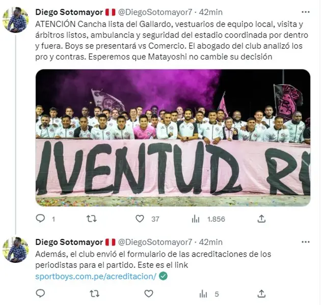View analytics of tweet with 1.856 views
Image resolution: width=326 pixels, height=305 pixels.
196,219
